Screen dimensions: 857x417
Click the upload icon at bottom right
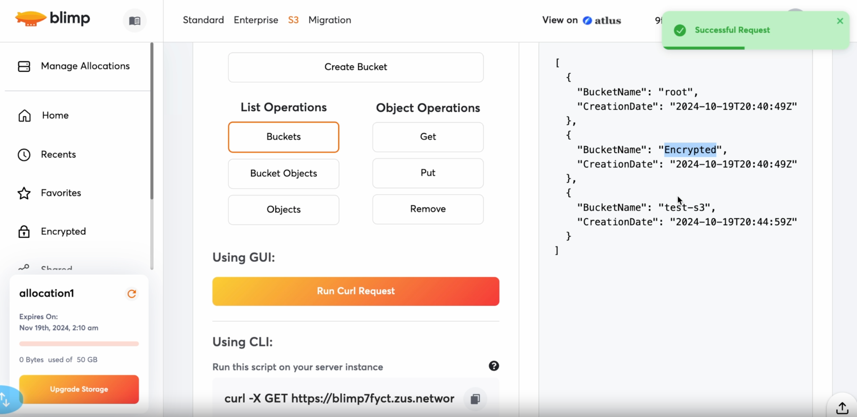(x=842, y=407)
